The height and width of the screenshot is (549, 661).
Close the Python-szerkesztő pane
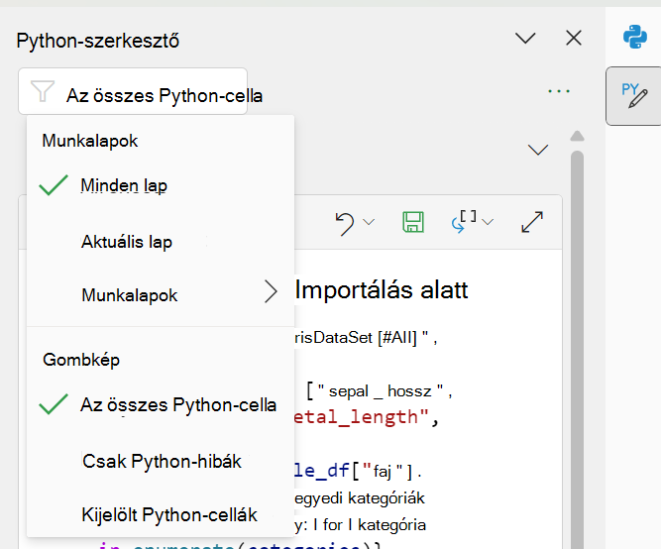pos(574,38)
